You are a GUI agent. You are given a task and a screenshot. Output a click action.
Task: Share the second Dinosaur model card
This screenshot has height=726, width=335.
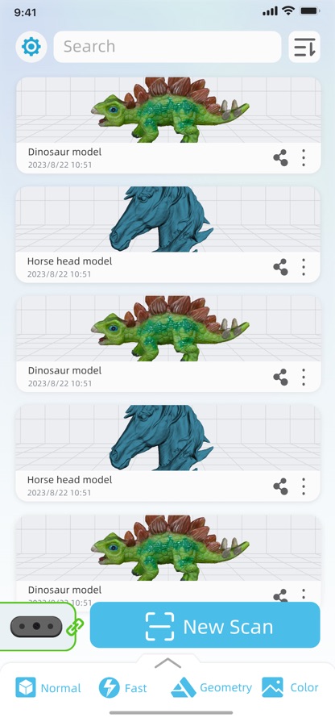(280, 377)
